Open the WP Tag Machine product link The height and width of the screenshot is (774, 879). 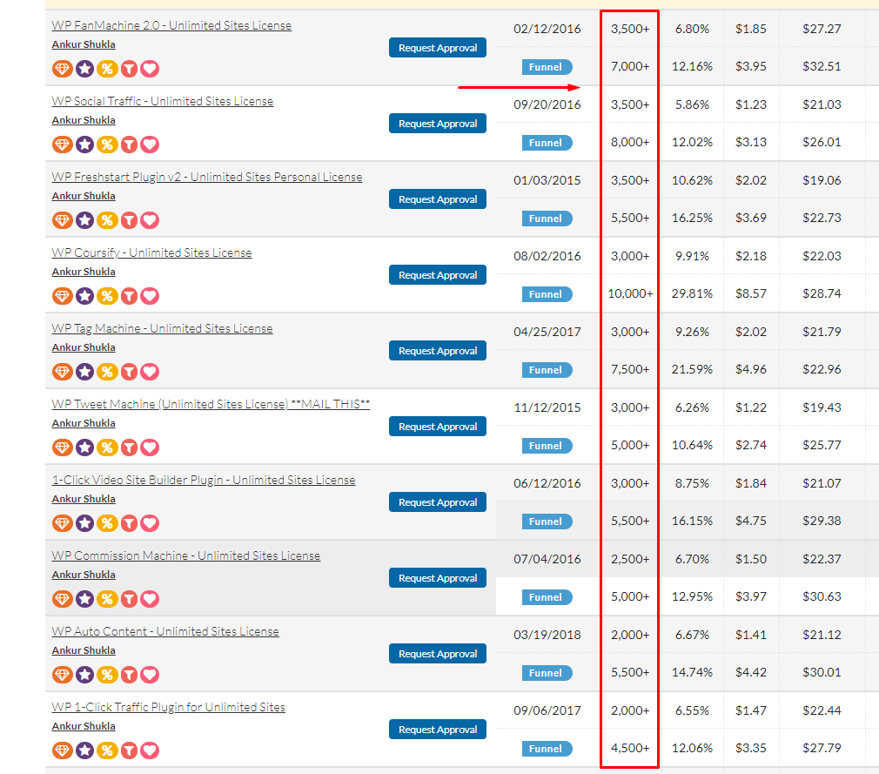[x=162, y=329]
